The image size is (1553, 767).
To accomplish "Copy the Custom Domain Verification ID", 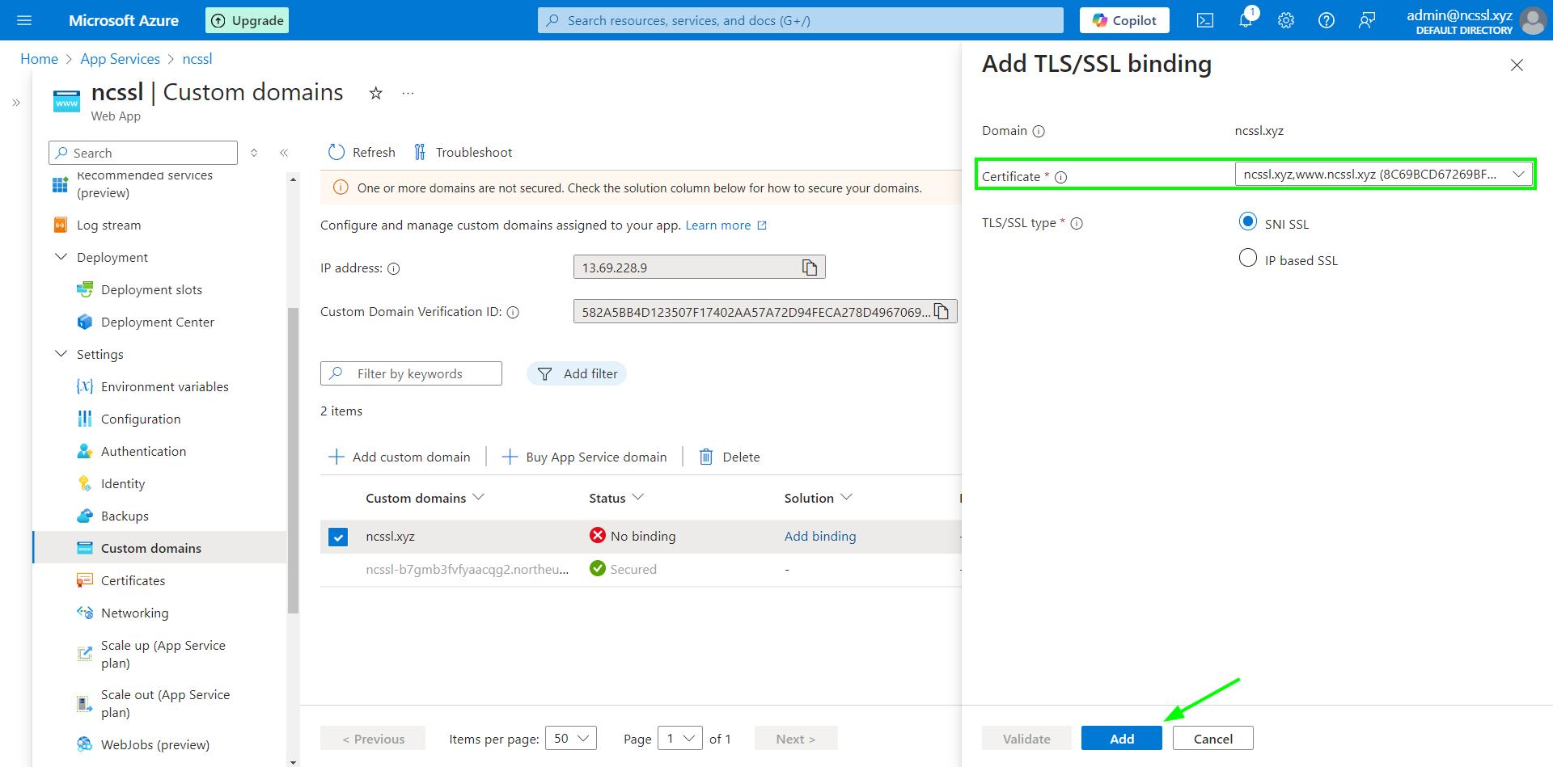I will (942, 312).
